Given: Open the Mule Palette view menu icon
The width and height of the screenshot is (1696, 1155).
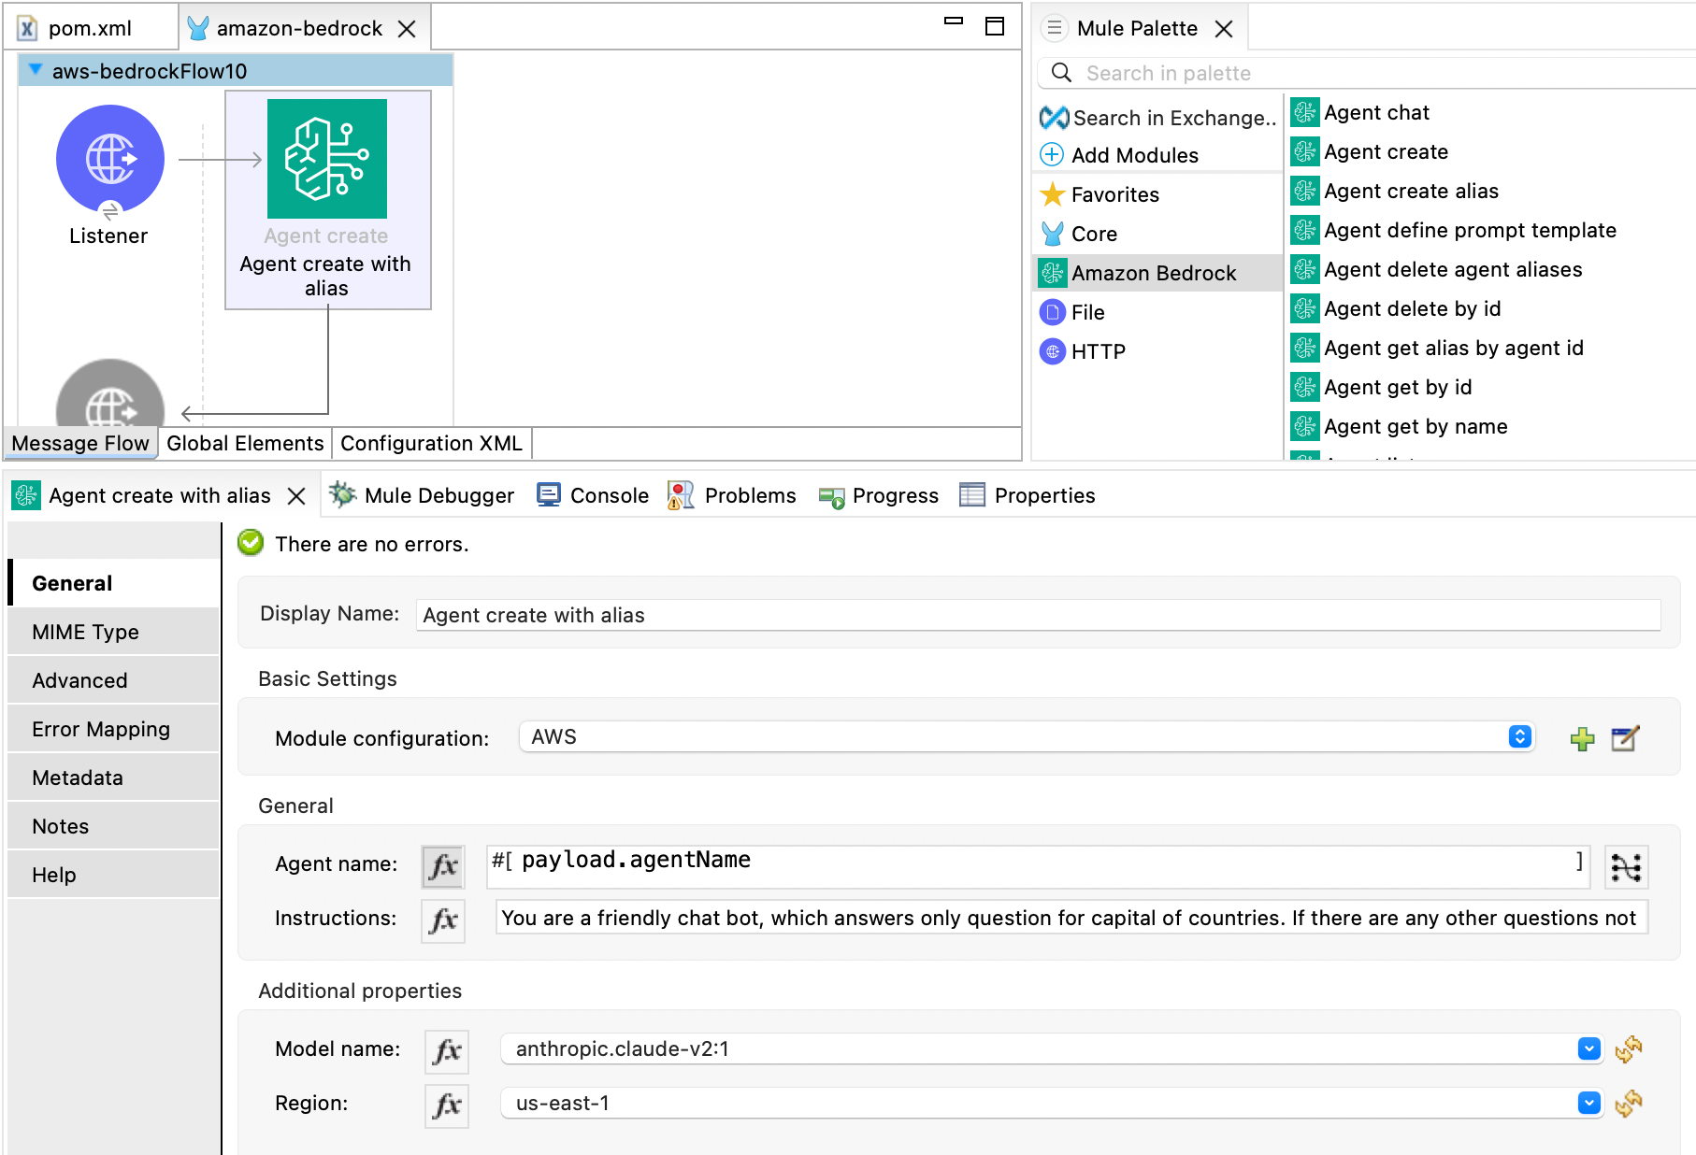Looking at the screenshot, I should [1054, 28].
